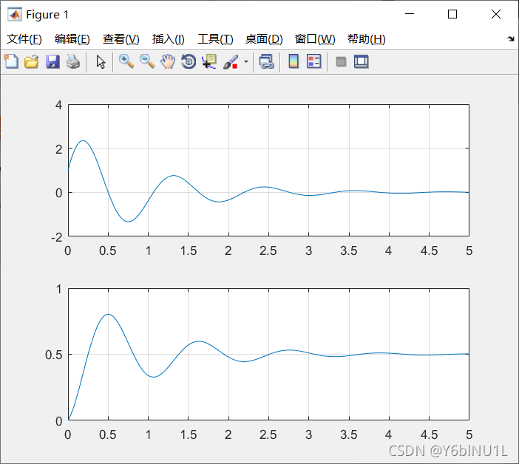Select the Edit Plot arrow tool
This screenshot has height=464, width=519.
[101, 61]
